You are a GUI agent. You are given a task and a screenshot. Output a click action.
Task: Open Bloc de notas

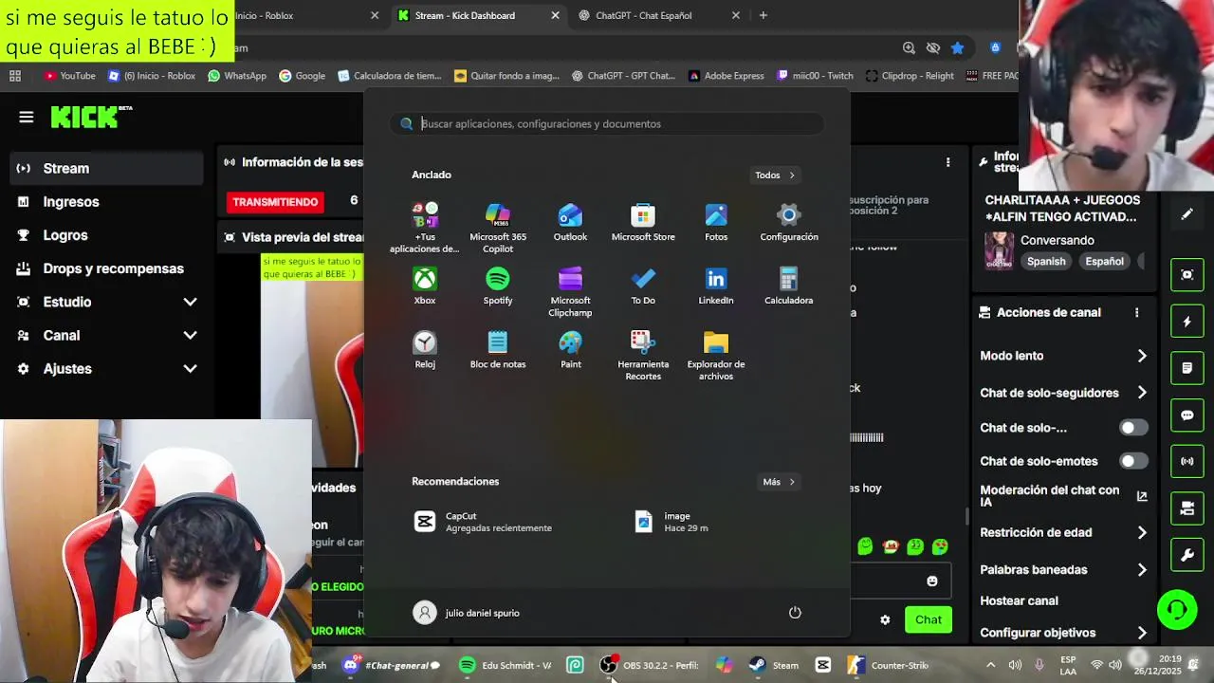(x=498, y=350)
